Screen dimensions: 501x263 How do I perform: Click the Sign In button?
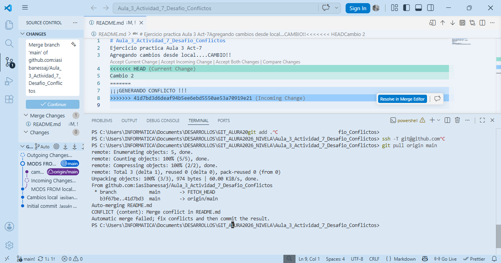click(x=358, y=8)
